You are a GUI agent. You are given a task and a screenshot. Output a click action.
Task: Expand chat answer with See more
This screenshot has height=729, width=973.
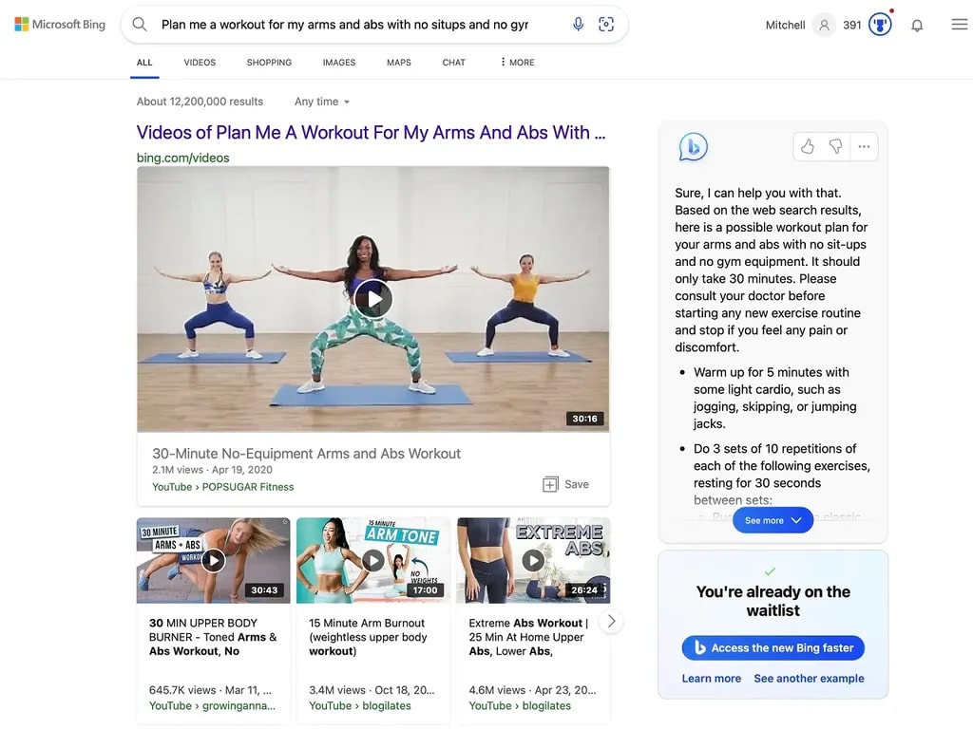[773, 520]
